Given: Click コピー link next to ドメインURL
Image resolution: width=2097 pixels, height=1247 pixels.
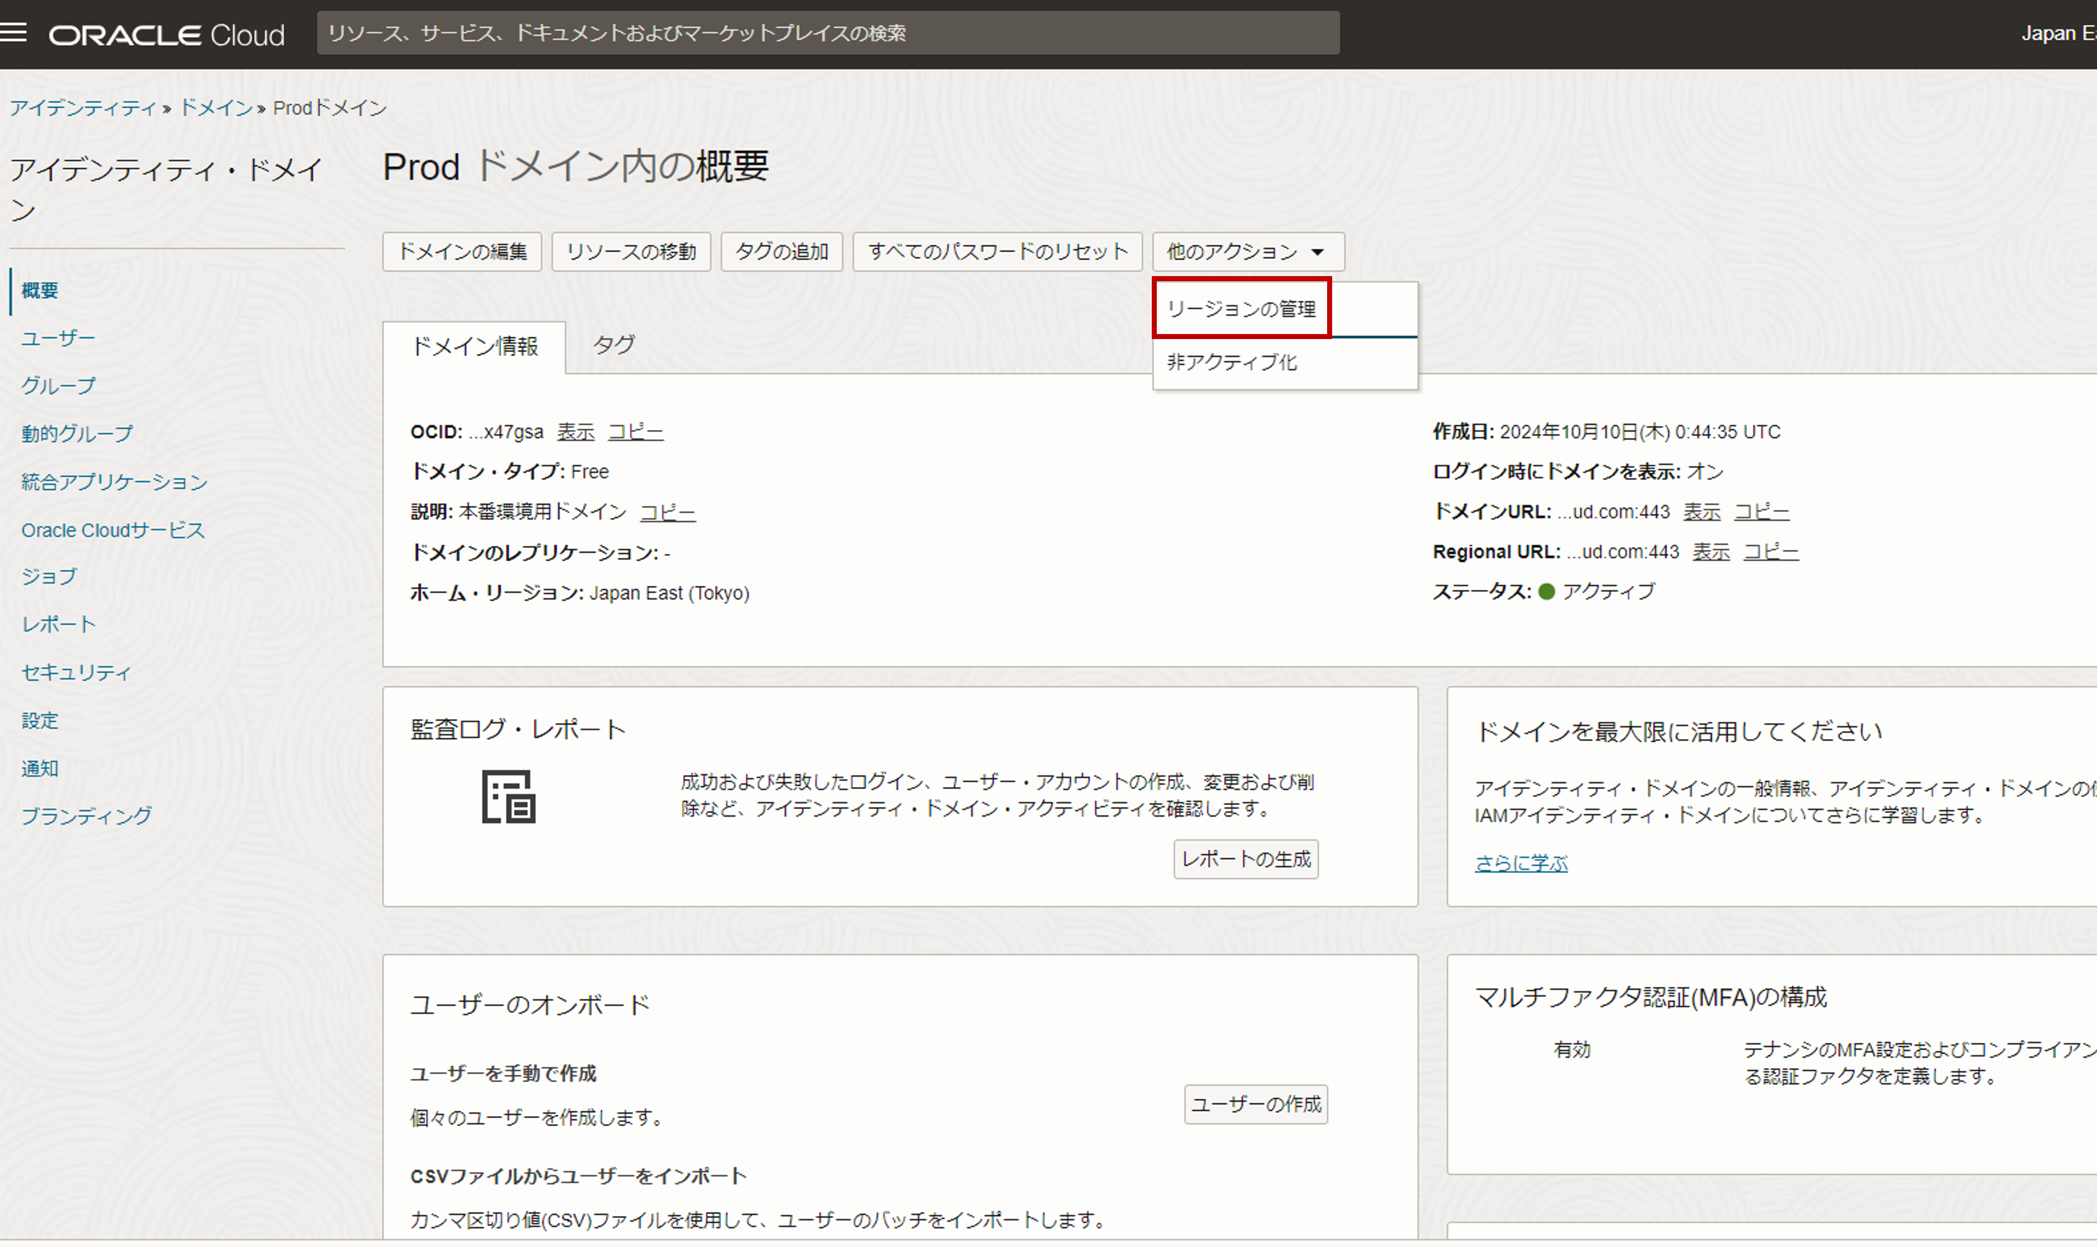Looking at the screenshot, I should 1762,512.
